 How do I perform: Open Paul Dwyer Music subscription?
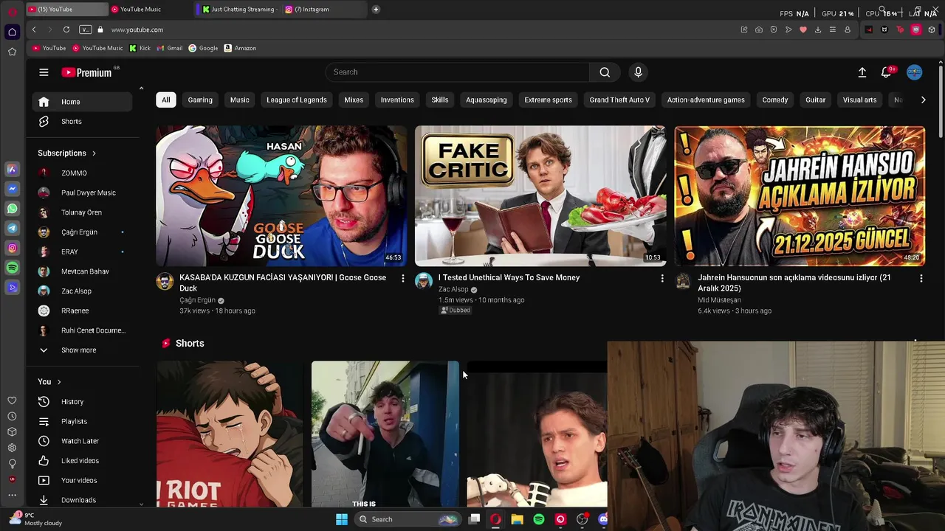coord(82,193)
